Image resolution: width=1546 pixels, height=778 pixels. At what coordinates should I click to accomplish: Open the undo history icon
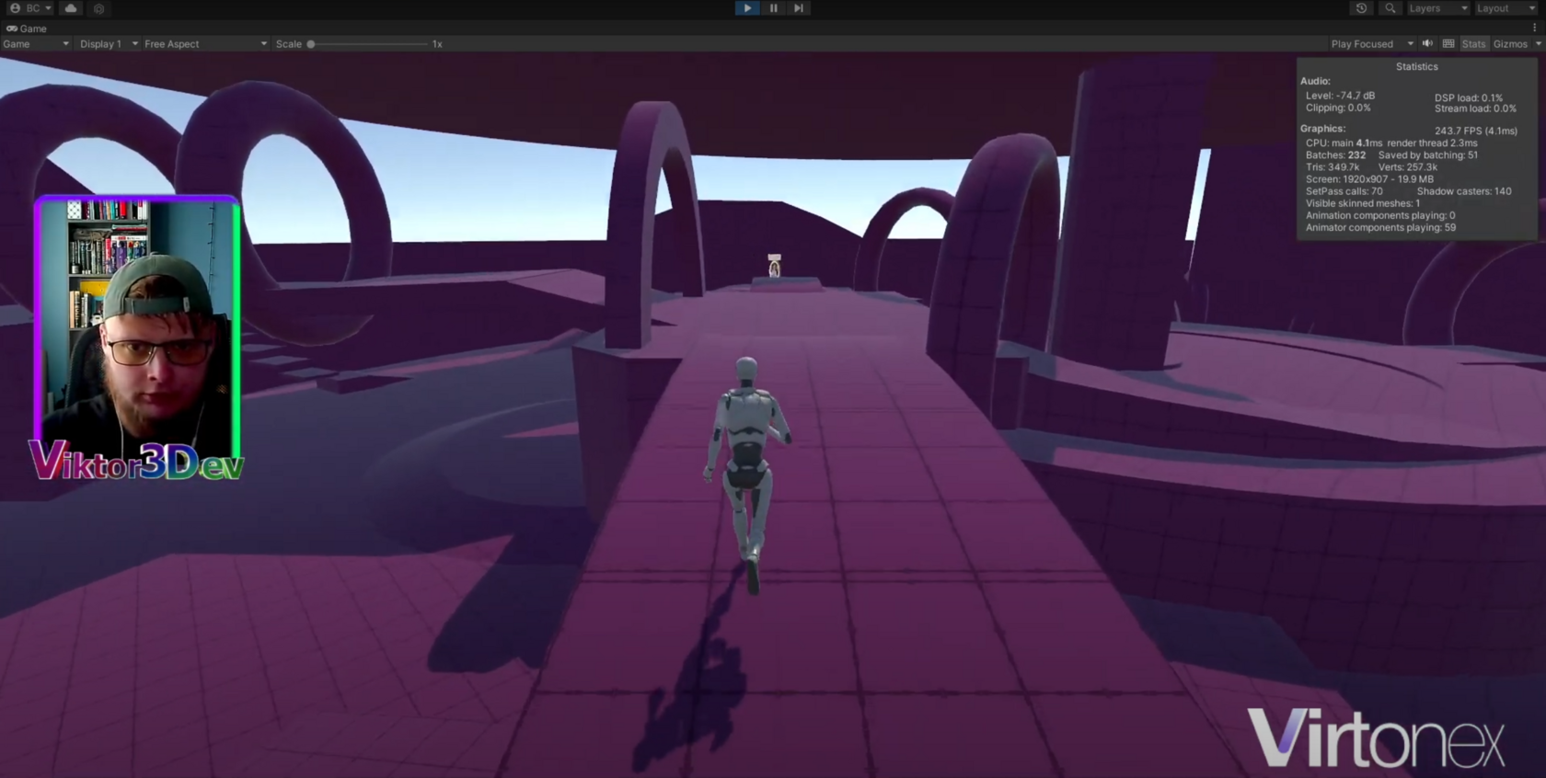pyautogui.click(x=1361, y=8)
